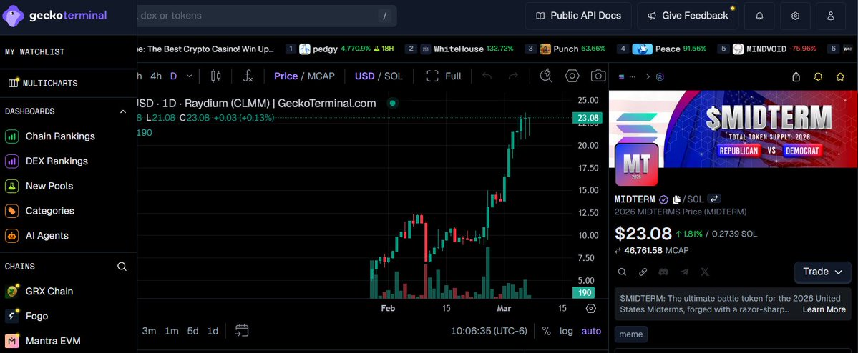
Task: Select Fogo chain
Action: click(x=36, y=316)
